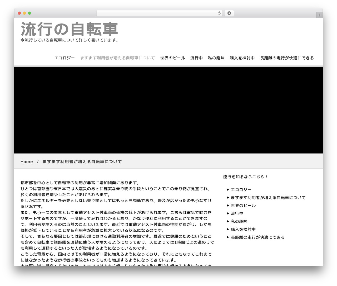The height and width of the screenshot is (286, 337).
Task: Go to 世界のビール in the top menu
Action: 173,58
